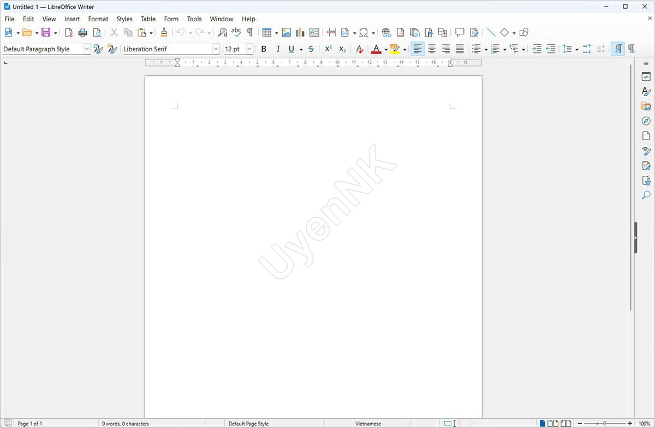This screenshot has height=428, width=655.
Task: Open the line spacing dropdown arrow
Action: [x=577, y=50]
